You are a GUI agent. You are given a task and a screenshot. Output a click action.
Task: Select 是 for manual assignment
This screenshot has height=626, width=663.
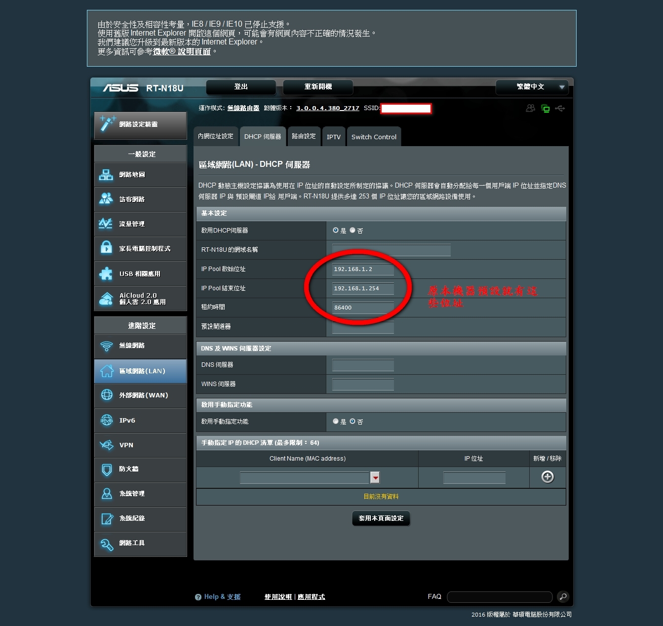(x=336, y=422)
